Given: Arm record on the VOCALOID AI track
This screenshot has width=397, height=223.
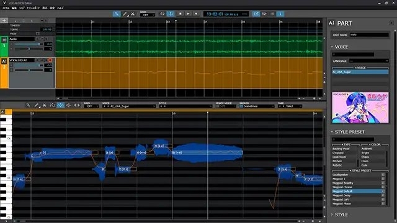Looking at the screenshot, I should click(x=50, y=60).
